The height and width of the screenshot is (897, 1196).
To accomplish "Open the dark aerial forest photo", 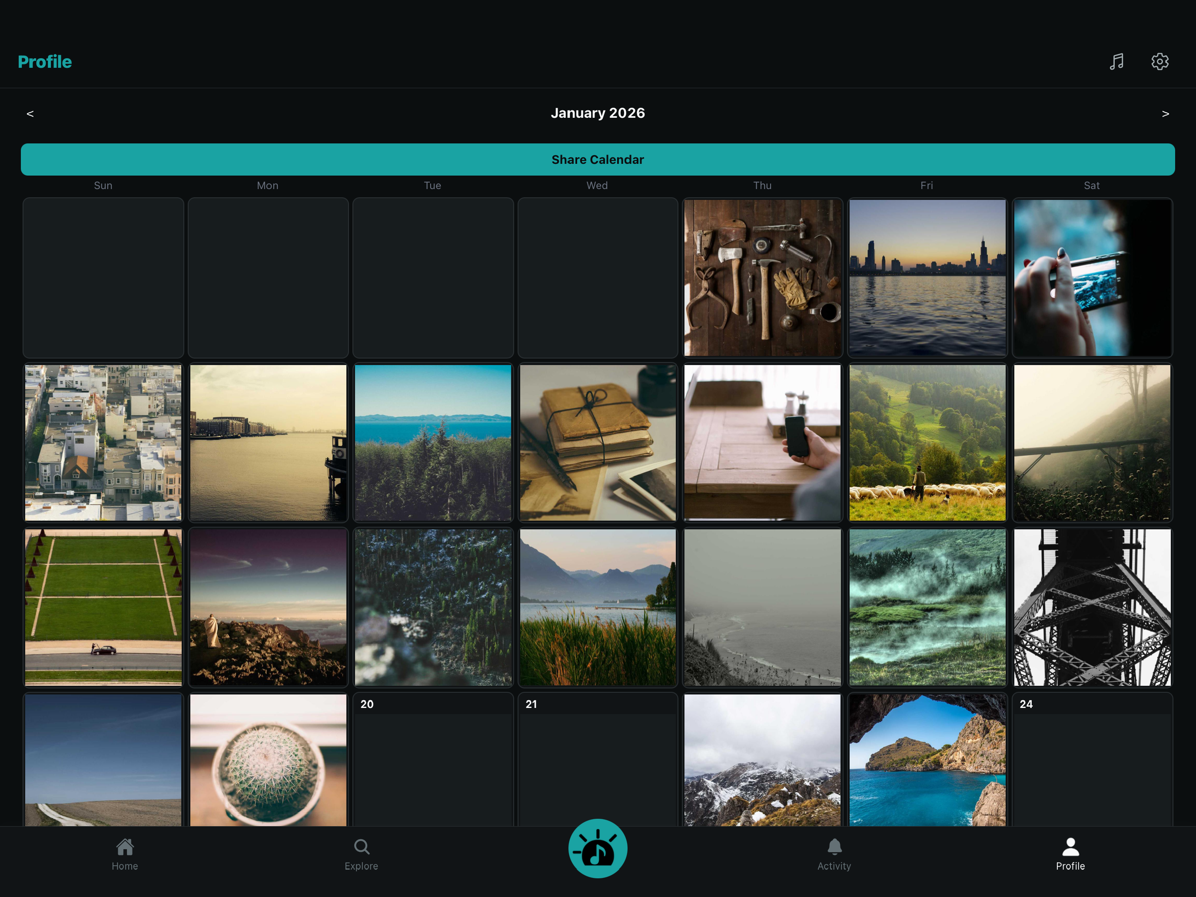I will tap(433, 608).
